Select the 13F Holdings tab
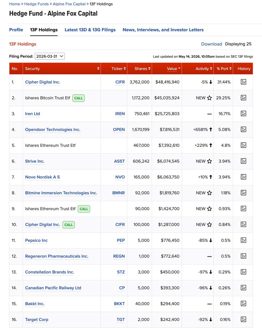 (44, 30)
